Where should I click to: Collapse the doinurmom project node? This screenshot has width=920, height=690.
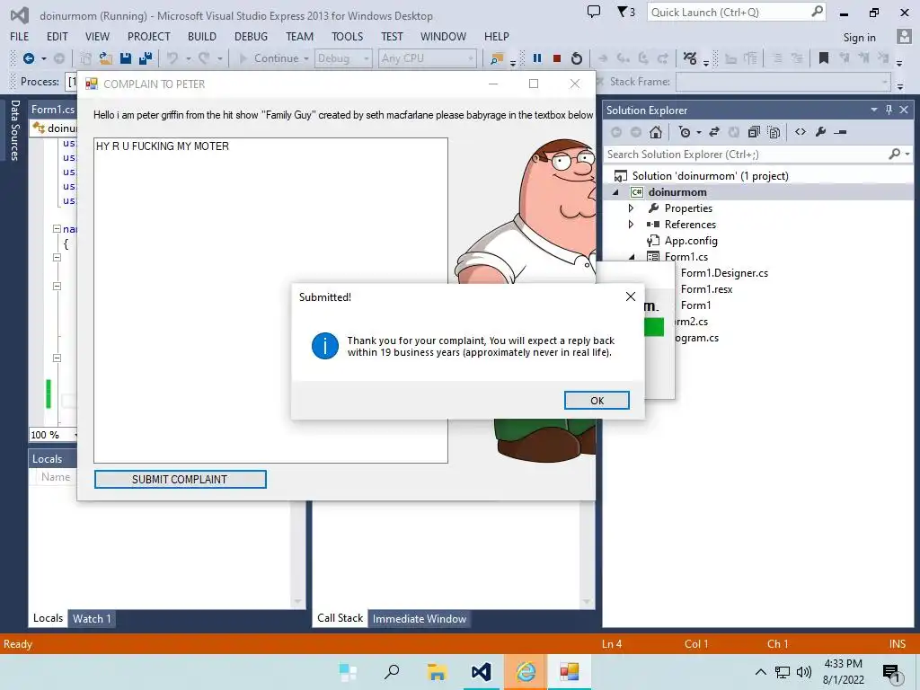[x=615, y=192]
